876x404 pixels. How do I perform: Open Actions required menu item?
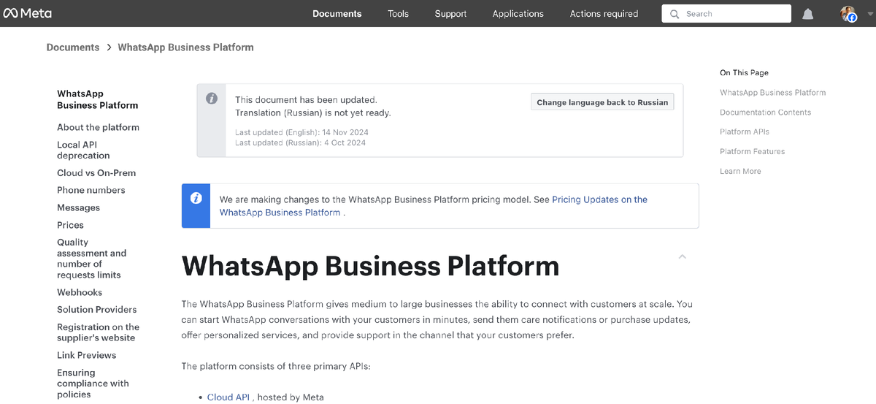click(x=604, y=14)
